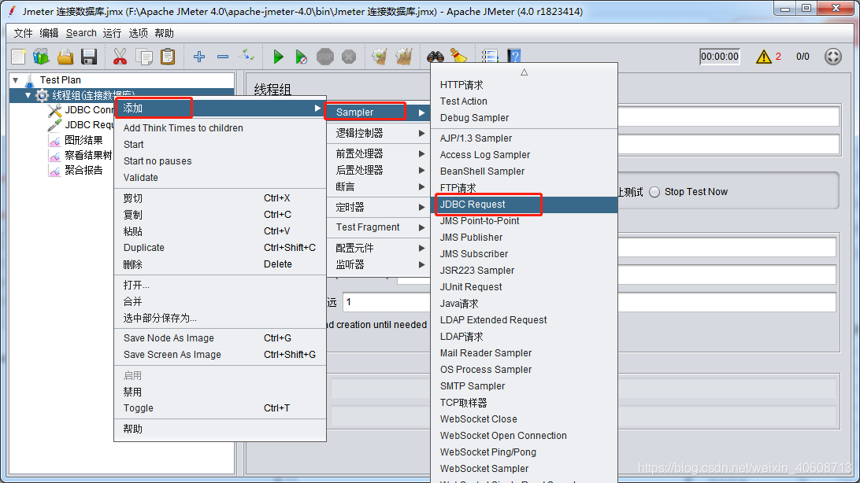Select the 图形结果 tree item
The image size is (860, 483).
coord(83,141)
